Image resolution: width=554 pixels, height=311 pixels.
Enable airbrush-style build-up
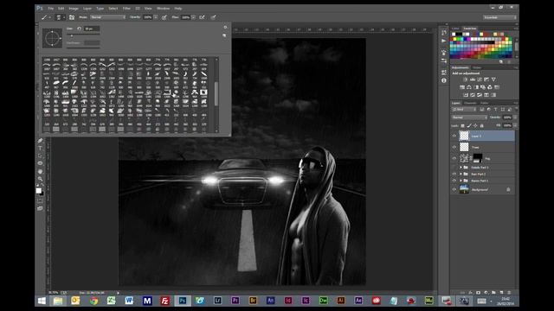[202, 17]
